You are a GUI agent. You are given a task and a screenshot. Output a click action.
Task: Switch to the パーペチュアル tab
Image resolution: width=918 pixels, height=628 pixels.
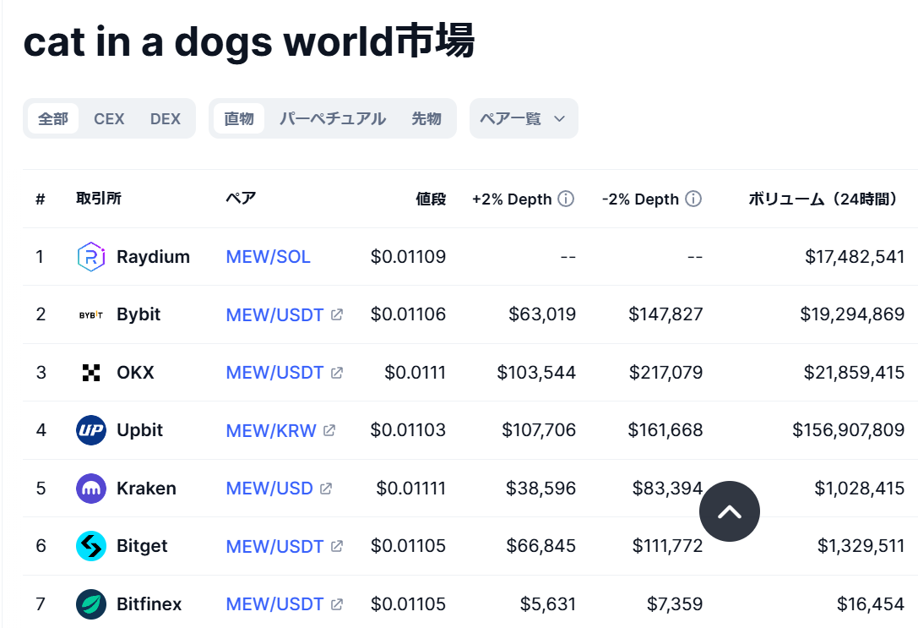pyautogui.click(x=333, y=119)
